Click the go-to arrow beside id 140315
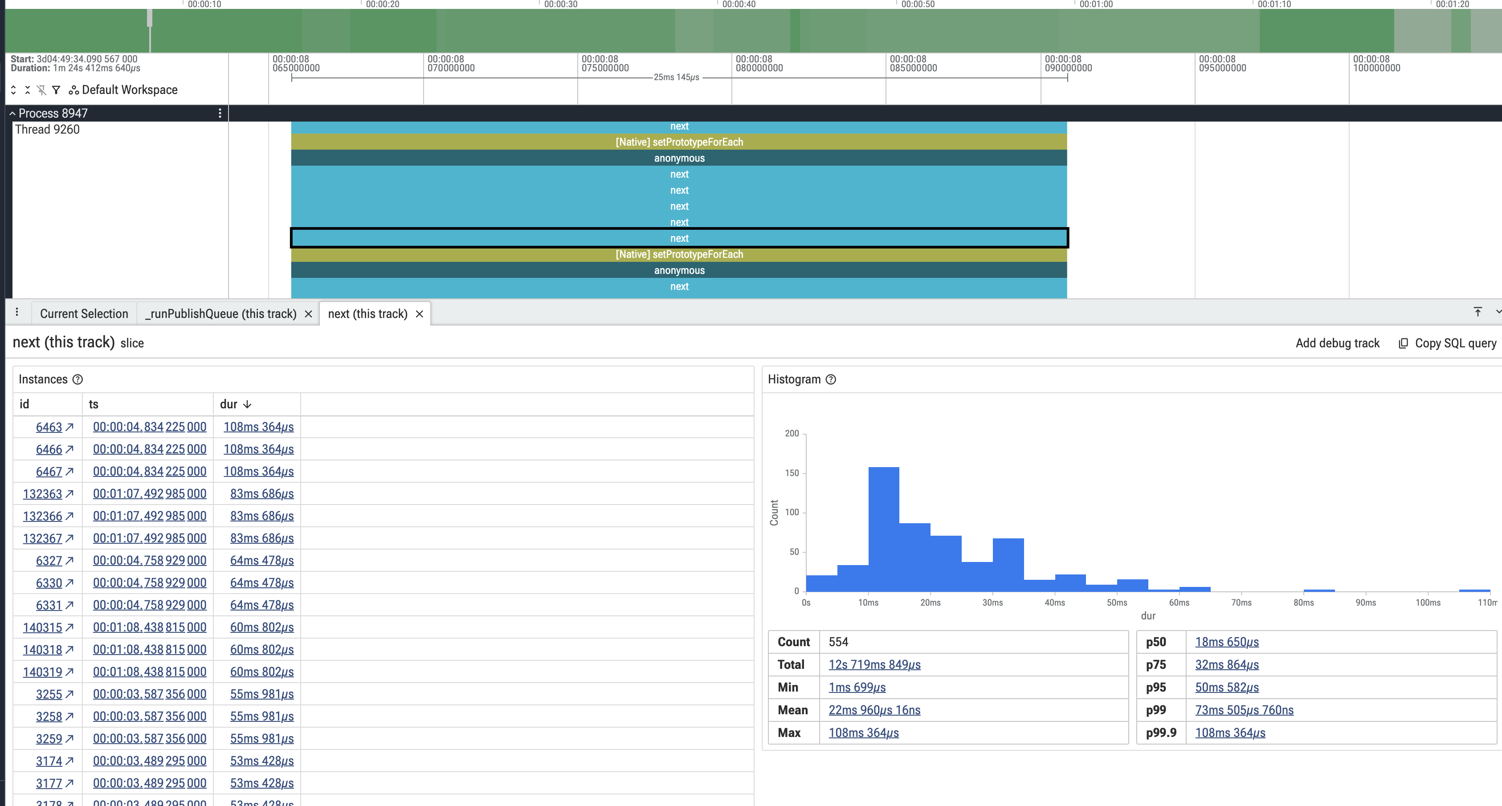 70,627
